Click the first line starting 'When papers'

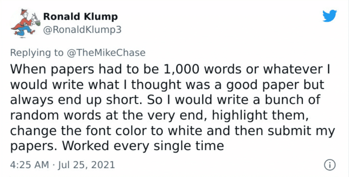point(170,70)
